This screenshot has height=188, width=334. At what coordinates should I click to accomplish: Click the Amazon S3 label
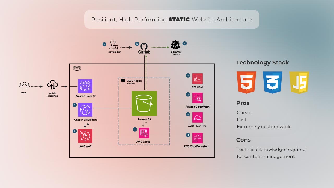[x=144, y=119]
